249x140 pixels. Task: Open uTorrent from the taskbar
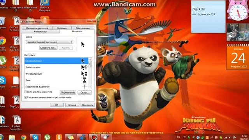coord(47,137)
